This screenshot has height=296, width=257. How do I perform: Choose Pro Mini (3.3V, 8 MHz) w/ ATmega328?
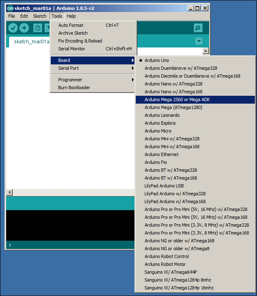pos(195,225)
